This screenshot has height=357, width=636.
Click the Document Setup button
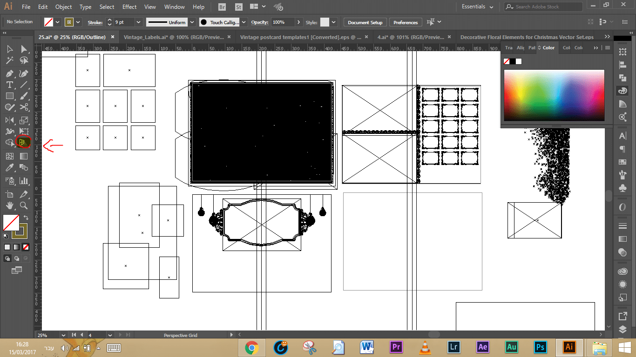point(365,22)
